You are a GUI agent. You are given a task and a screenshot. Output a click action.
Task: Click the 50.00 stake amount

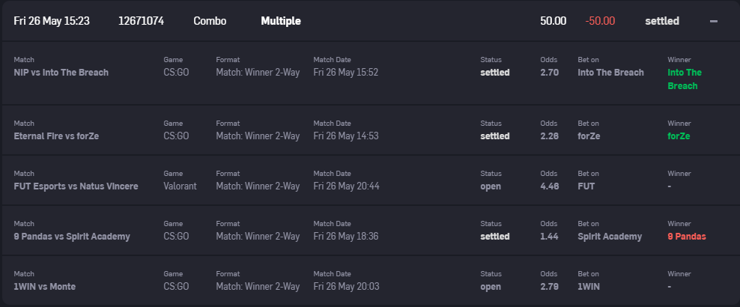tap(553, 21)
